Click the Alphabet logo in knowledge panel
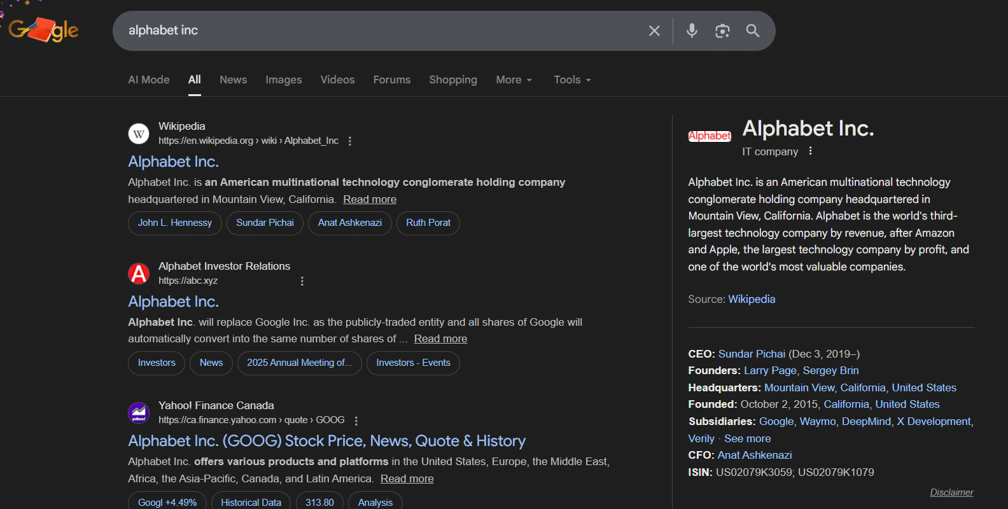This screenshot has height=509, width=1008. (710, 136)
